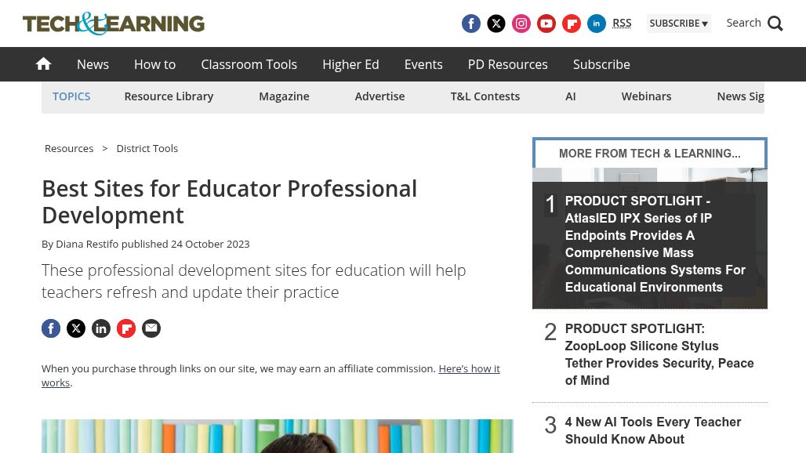Expand the Subscribe dropdown in header
Screen dimensions: 806x453
point(678,24)
